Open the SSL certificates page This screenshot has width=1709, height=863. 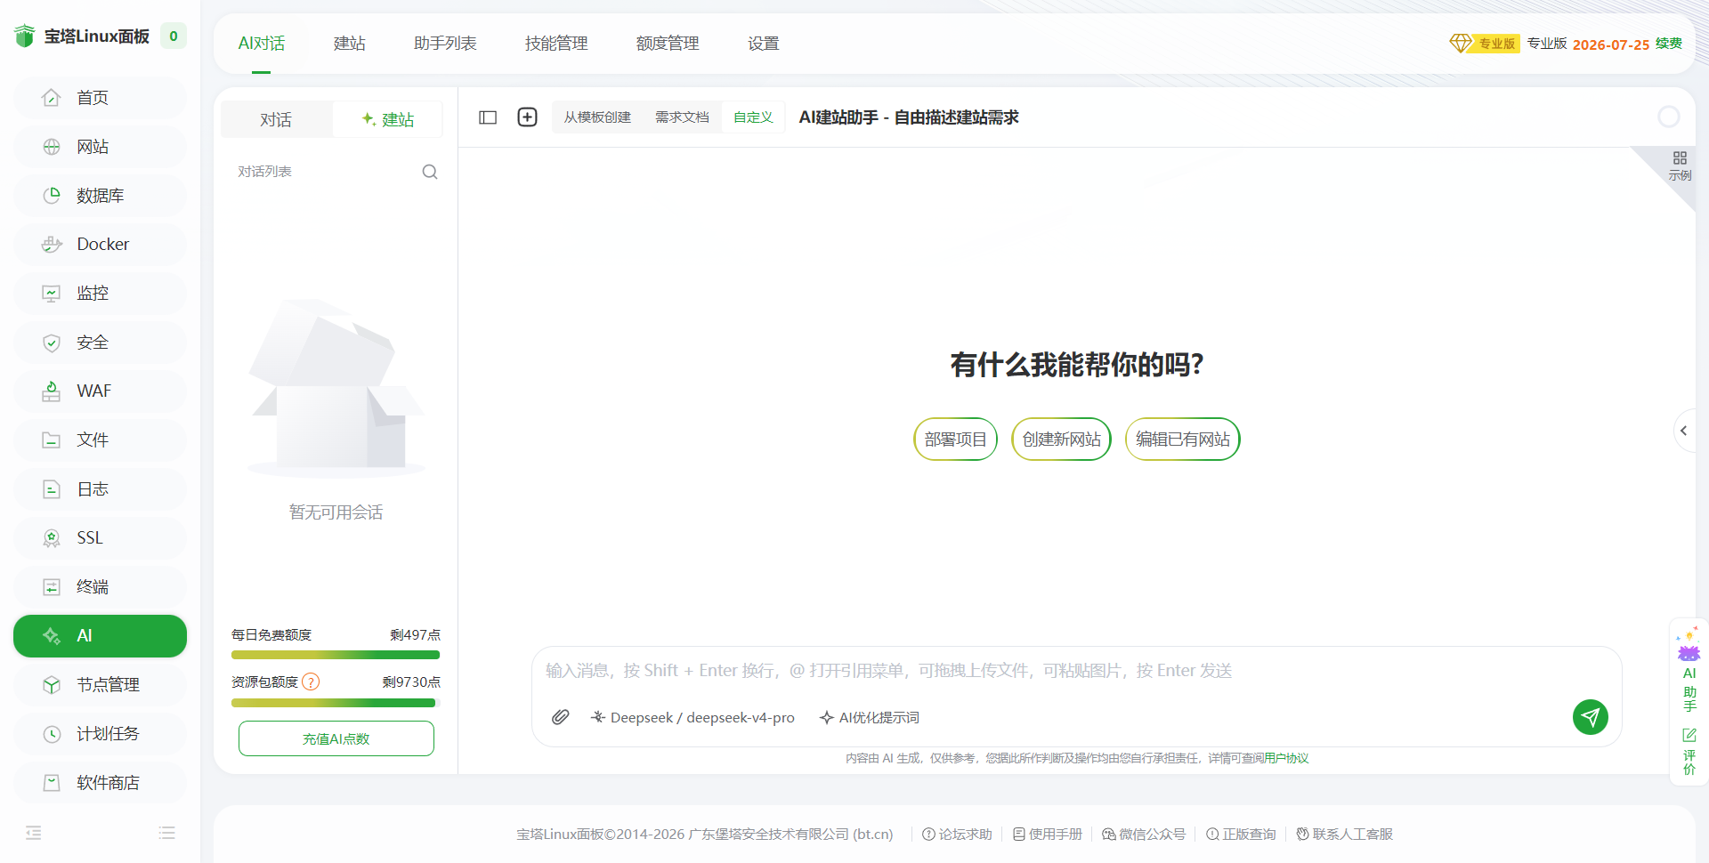[100, 538]
